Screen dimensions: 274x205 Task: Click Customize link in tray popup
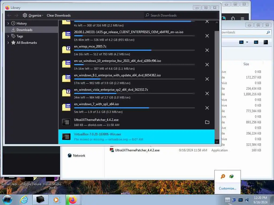(x=227, y=188)
